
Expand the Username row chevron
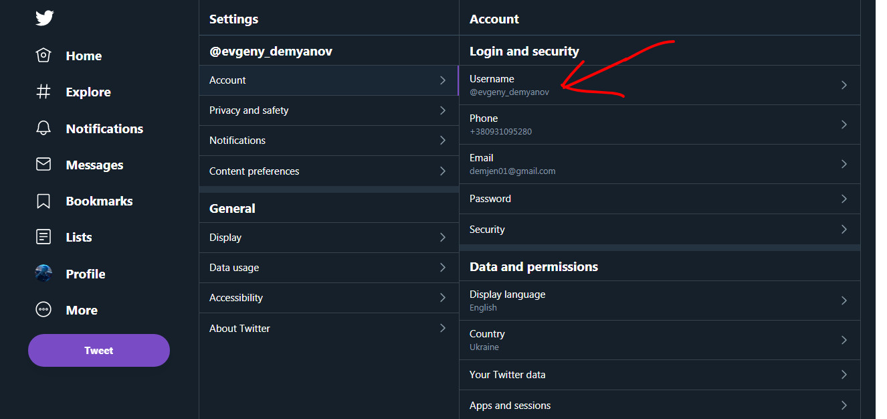[844, 85]
